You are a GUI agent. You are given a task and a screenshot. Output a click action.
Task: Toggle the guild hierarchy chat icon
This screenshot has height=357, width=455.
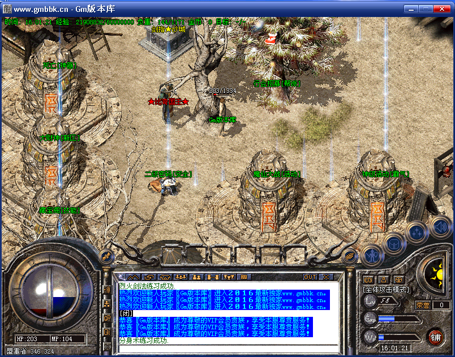point(107,304)
